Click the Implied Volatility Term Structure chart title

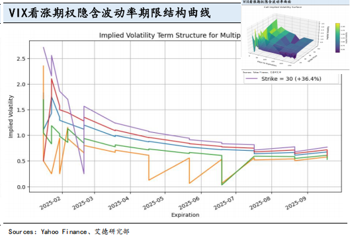[170, 36]
